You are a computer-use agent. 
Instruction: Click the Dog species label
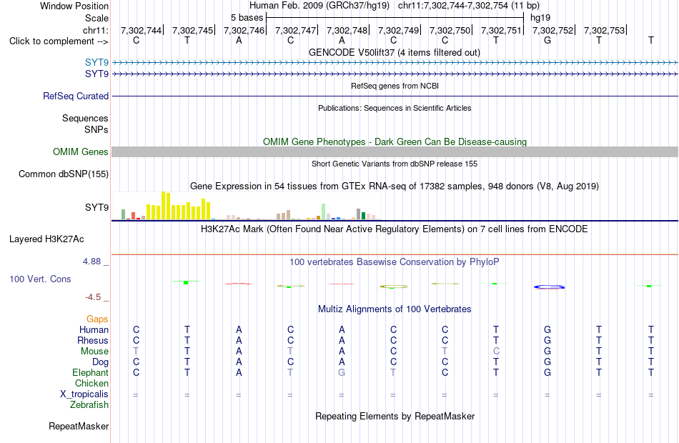tap(100, 362)
